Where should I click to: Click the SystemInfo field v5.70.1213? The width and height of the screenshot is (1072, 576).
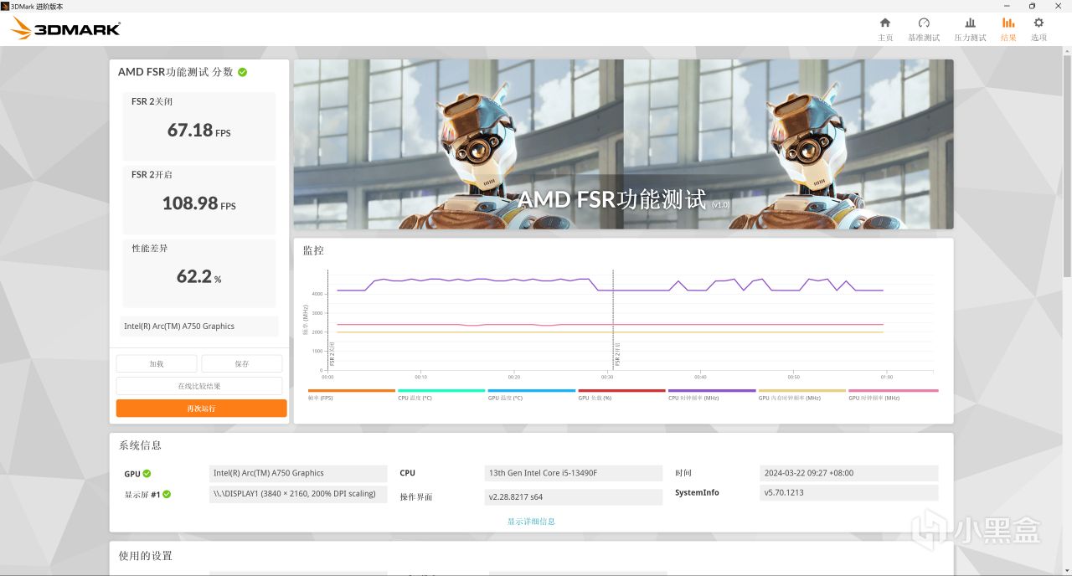point(849,493)
